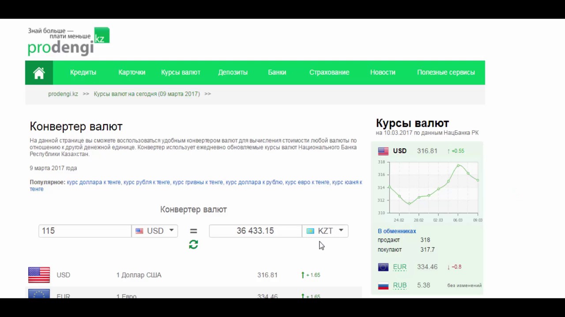Click the Kazakhstan flag beside KZT selector
The height and width of the screenshot is (317, 565).
point(310,231)
